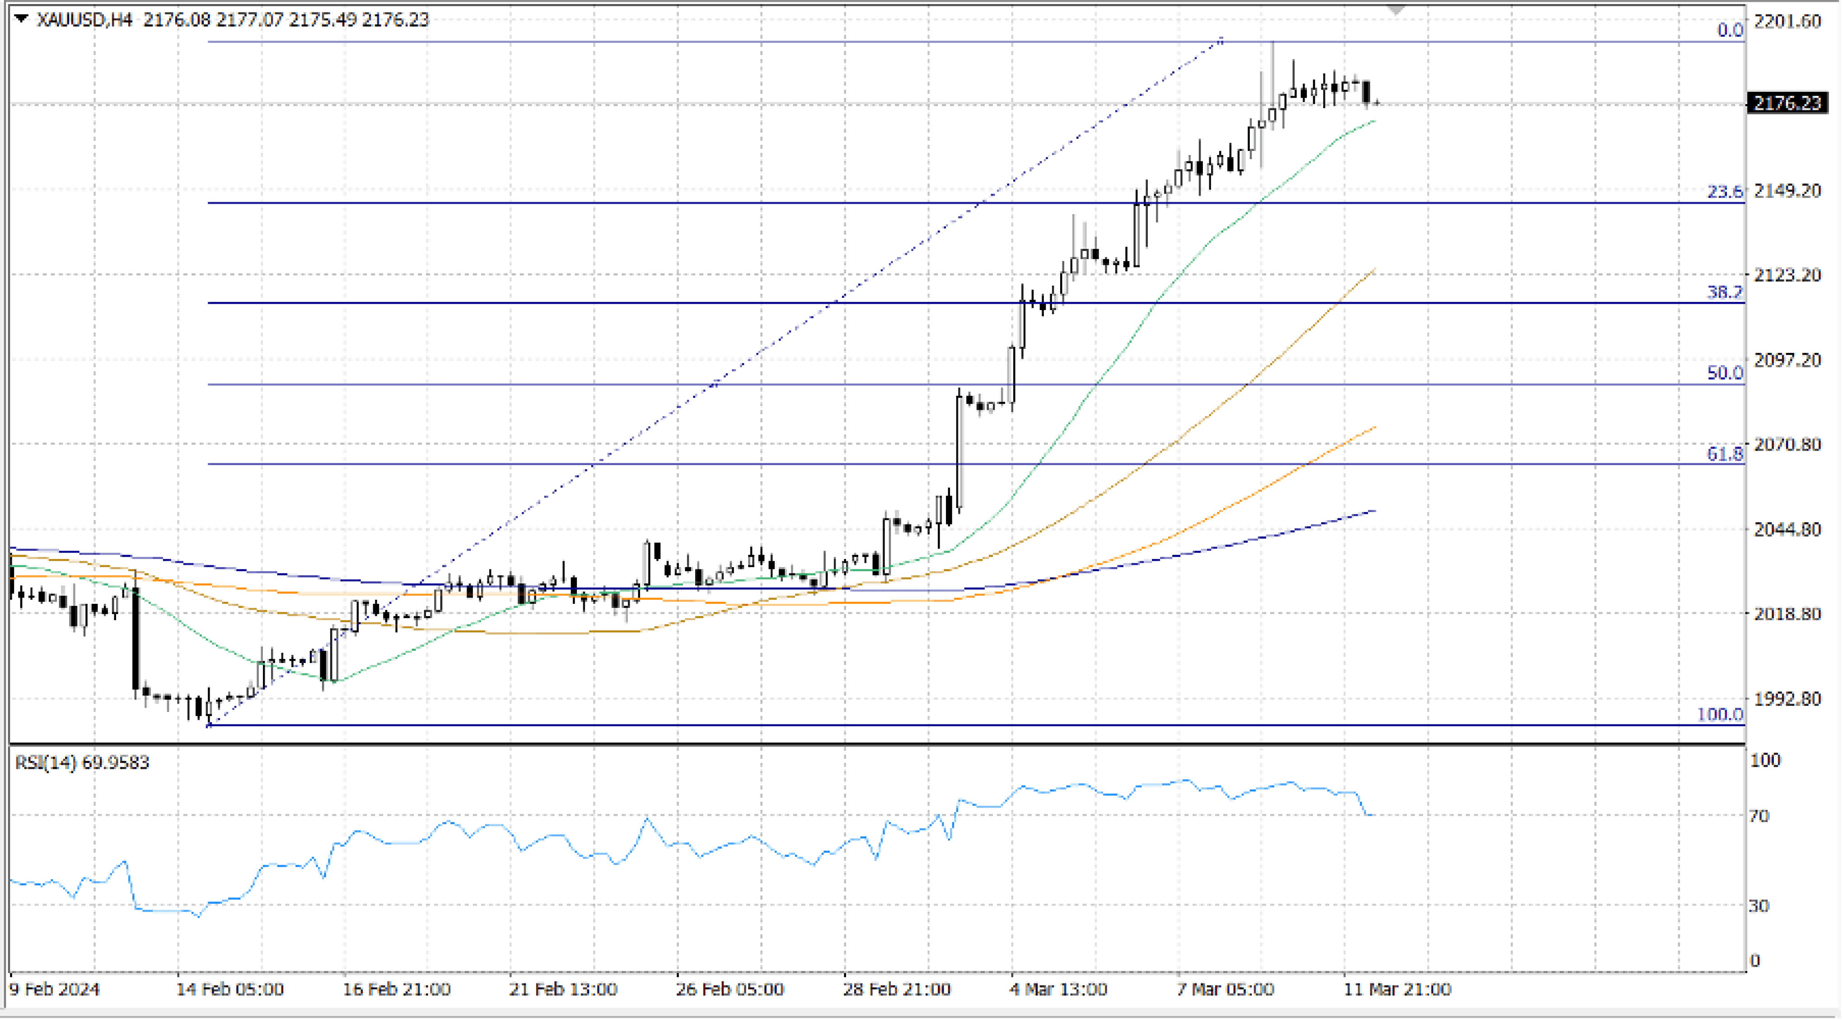Click the 14 Feb 05:00 time label
Screen dimensions: 1843x1020
click(229, 989)
